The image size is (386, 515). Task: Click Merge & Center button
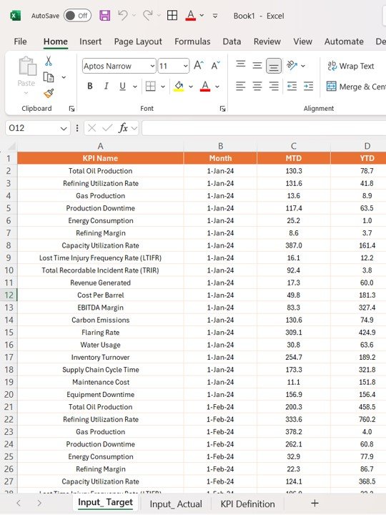click(x=356, y=87)
